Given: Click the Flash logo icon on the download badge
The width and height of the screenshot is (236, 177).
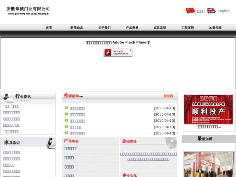Looking at the screenshot, I should click(108, 52).
